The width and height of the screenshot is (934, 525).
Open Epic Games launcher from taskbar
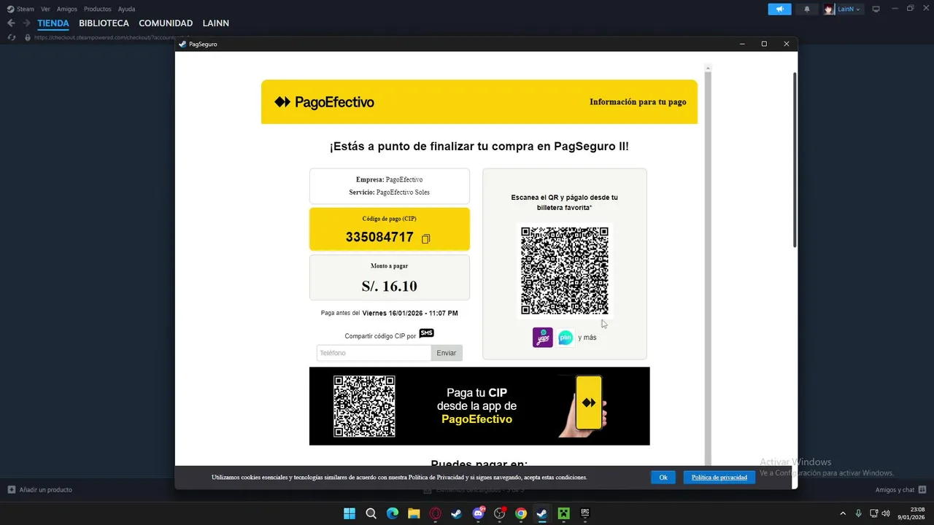tap(585, 513)
